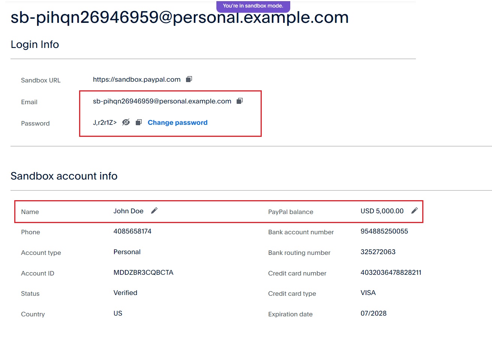Image resolution: width=492 pixels, height=337 pixels.
Task: Copy the Sandbox URL using its copy icon
Action: click(189, 79)
